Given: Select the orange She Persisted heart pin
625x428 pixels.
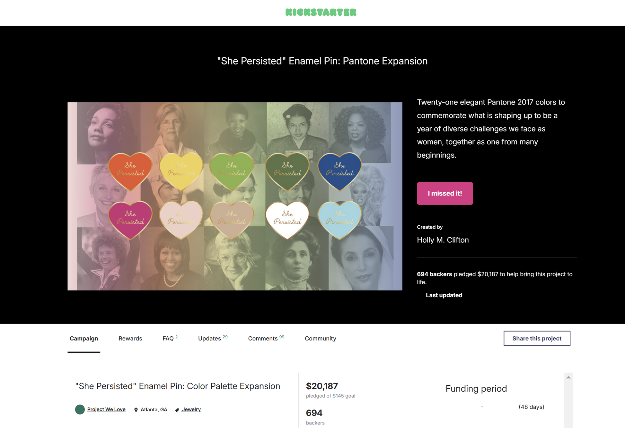Looking at the screenshot, I should tap(130, 170).
